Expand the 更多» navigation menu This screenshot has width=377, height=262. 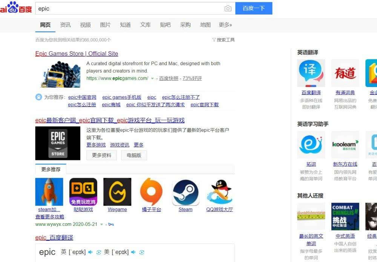225,25
